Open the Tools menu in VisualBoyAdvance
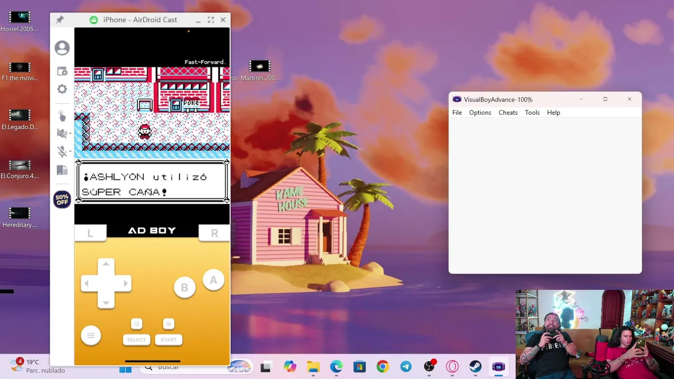This screenshot has height=379, width=674. click(532, 113)
